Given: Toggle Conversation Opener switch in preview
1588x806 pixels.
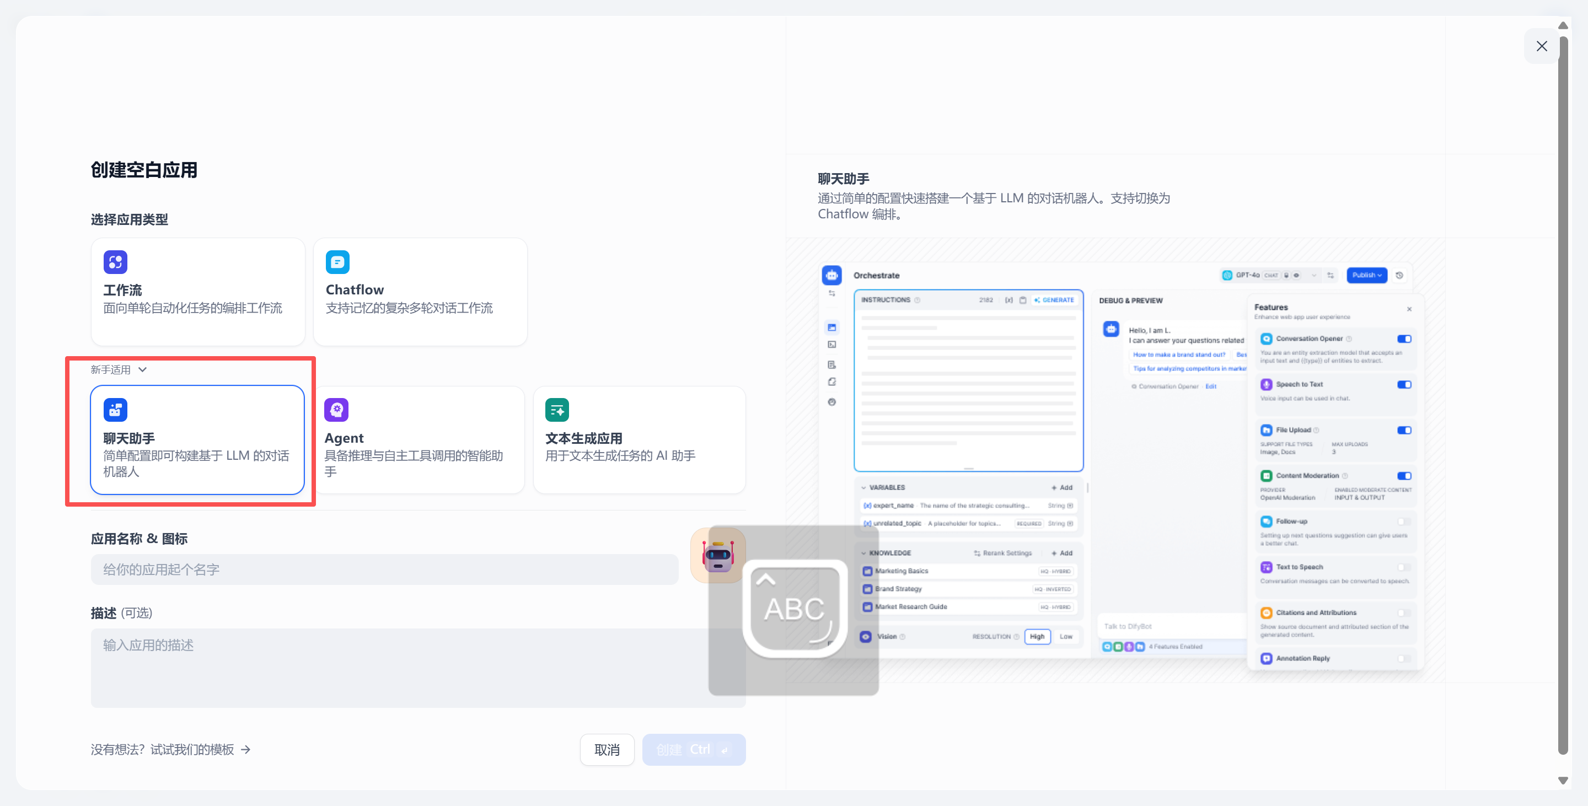Looking at the screenshot, I should [1404, 339].
